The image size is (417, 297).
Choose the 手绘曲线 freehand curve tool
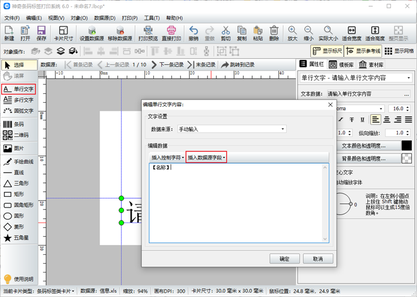pyautogui.click(x=18, y=162)
